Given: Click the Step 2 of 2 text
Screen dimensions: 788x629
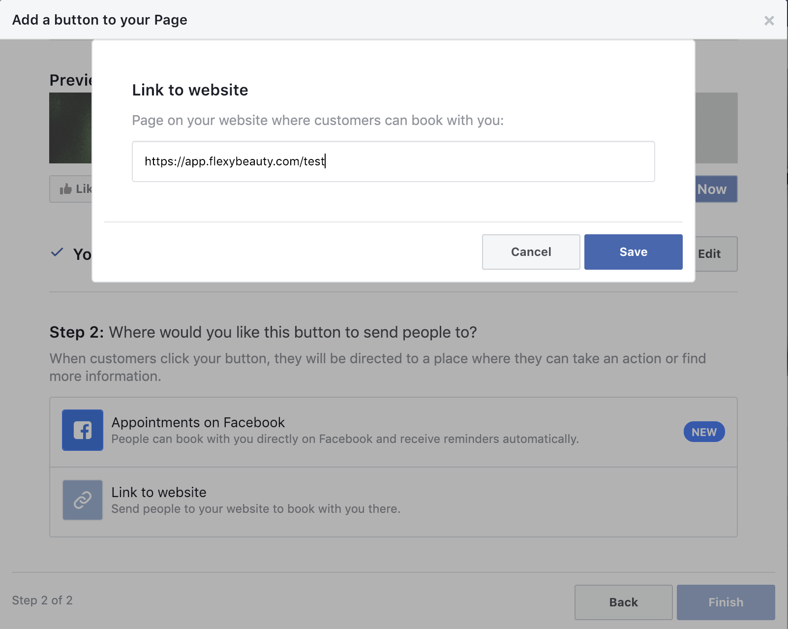Looking at the screenshot, I should (x=42, y=600).
